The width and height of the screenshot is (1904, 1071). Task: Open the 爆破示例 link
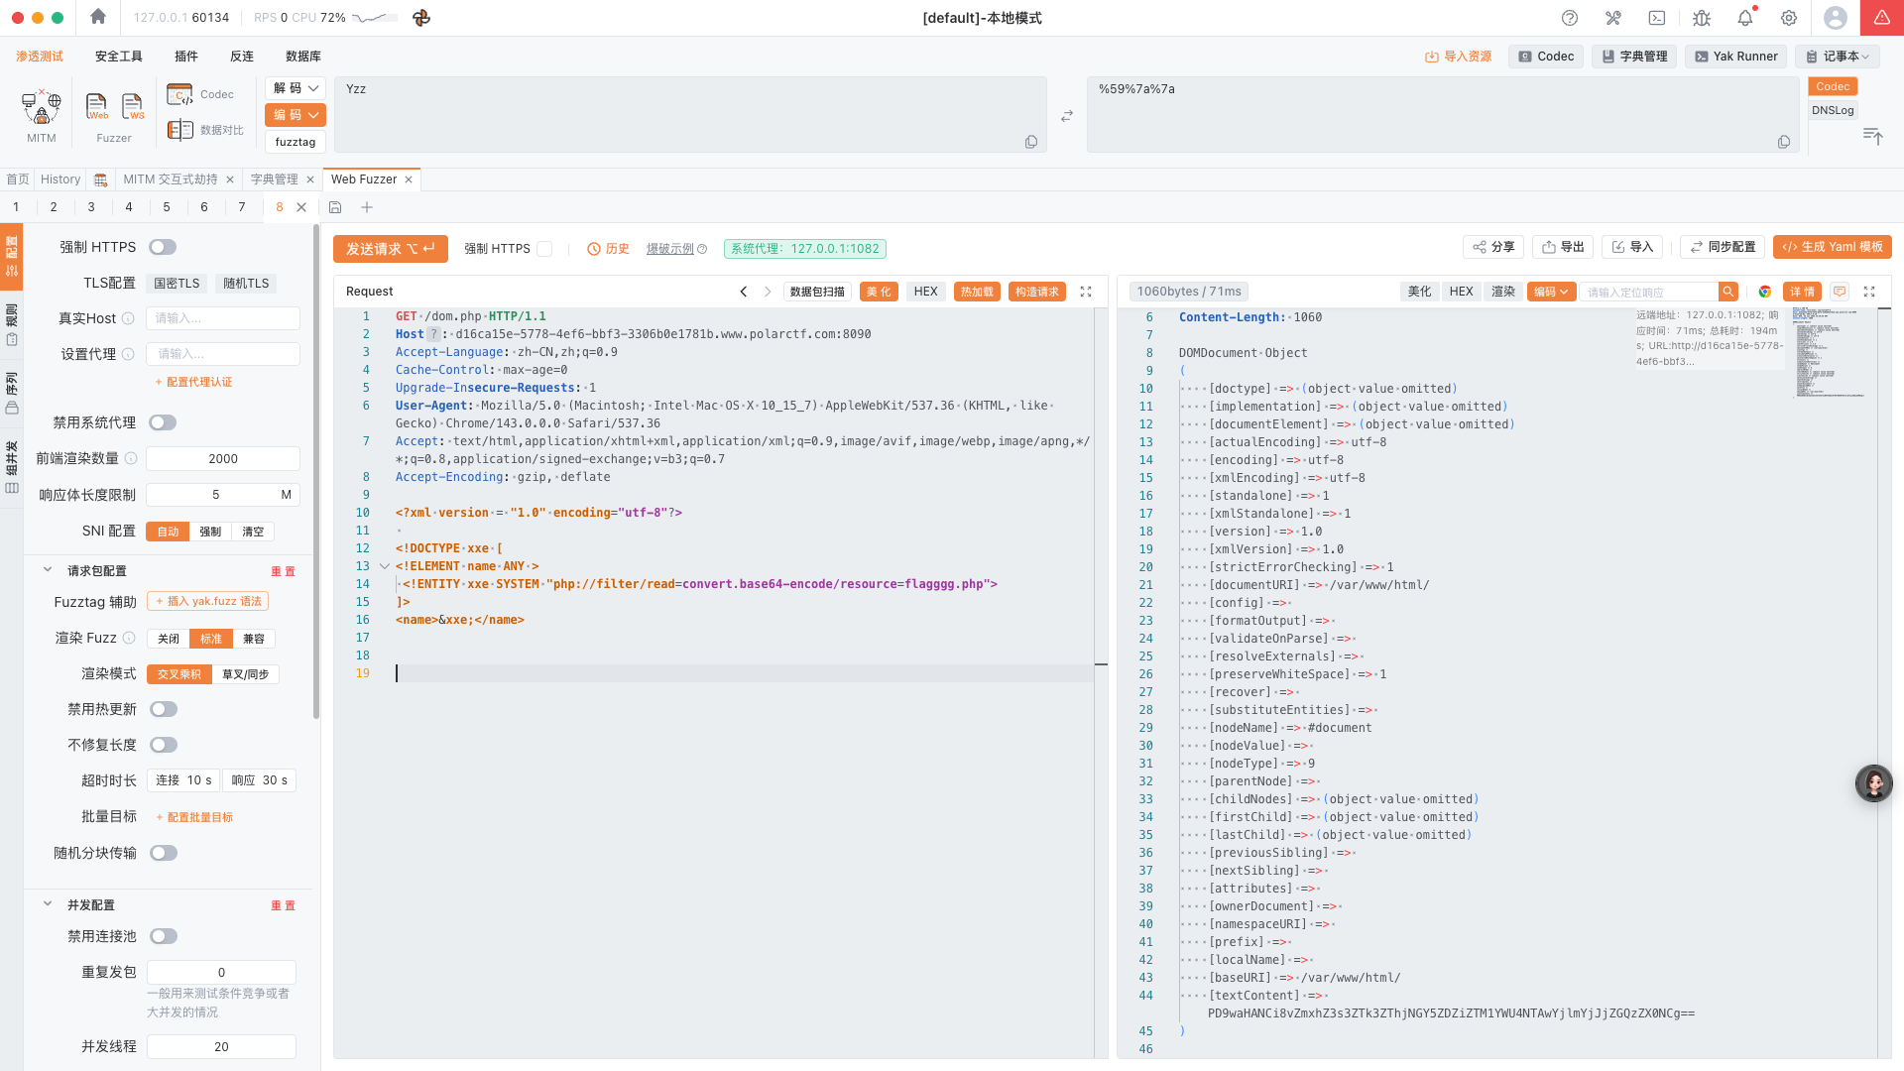(670, 249)
